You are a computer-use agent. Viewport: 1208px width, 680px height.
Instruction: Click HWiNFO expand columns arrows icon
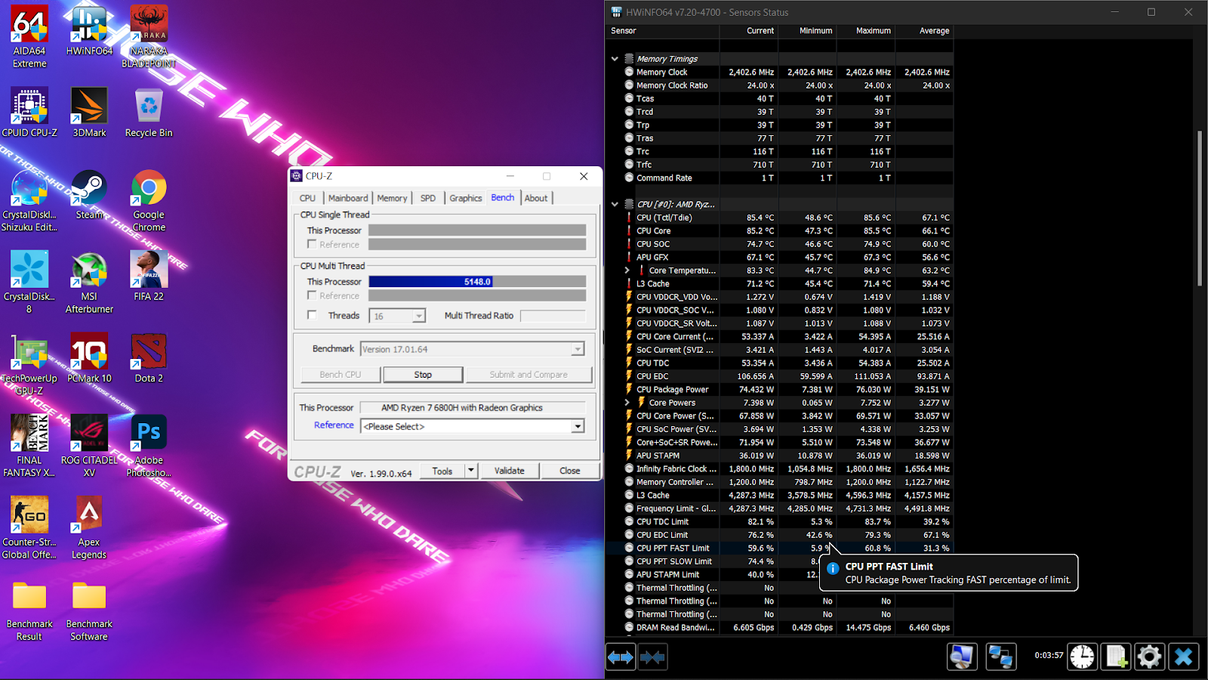point(621,657)
